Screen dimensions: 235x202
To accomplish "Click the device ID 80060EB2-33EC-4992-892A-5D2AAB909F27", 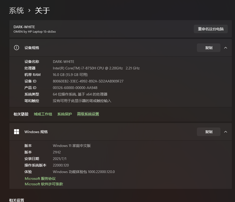I will (x=88, y=81).
